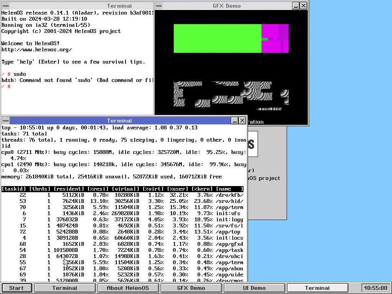Switch to About HelenOS taskbar entry
Viewport: 392px width, 294px height.
(x=128, y=288)
